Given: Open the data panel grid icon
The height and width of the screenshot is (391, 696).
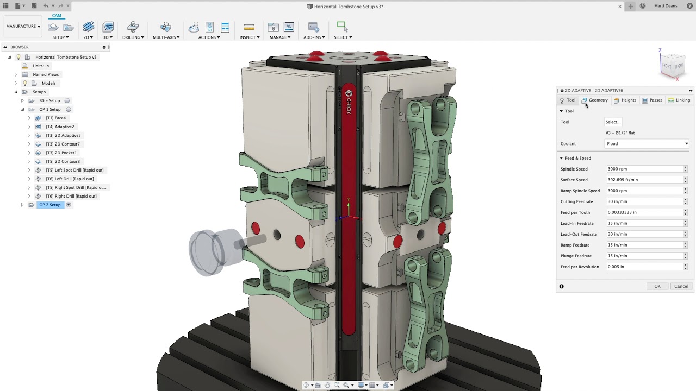Looking at the screenshot, I should 6,6.
